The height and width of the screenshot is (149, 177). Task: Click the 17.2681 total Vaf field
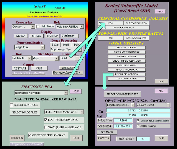[x=123, y=121]
